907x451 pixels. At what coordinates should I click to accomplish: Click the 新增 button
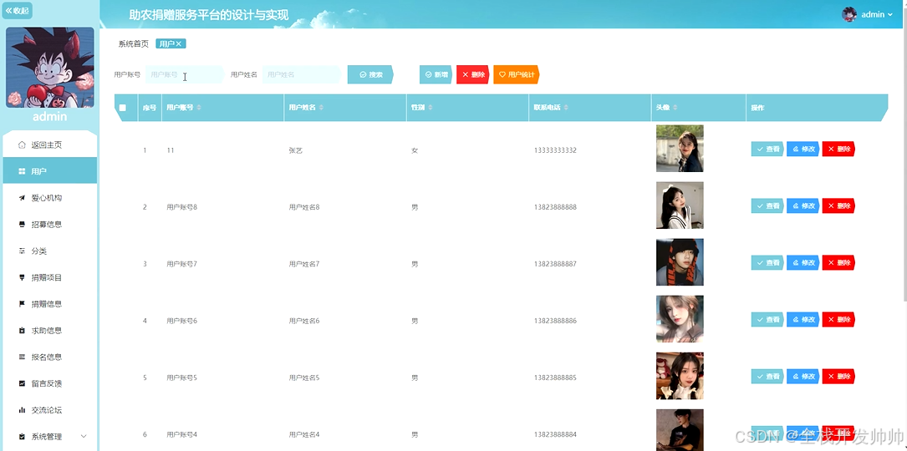pyautogui.click(x=436, y=74)
